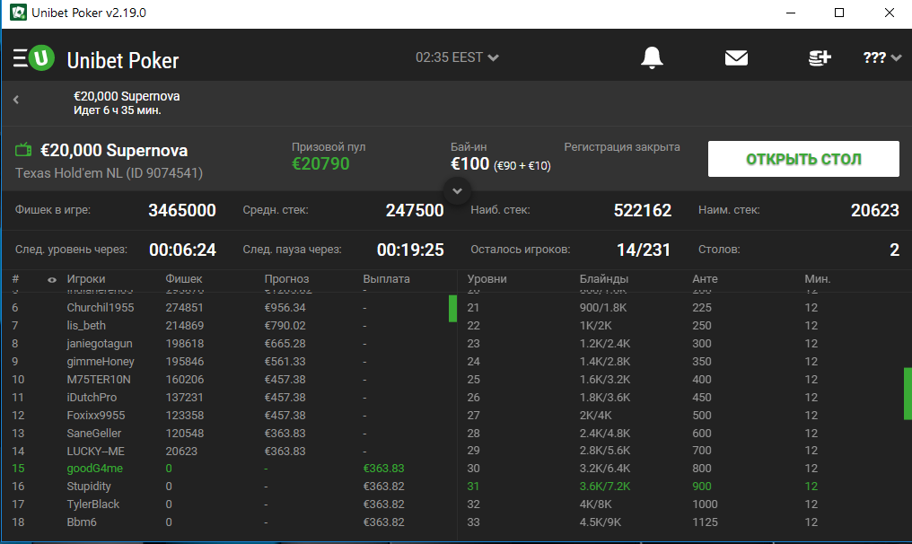This screenshot has height=544, width=912.
Task: Sort players by Игроки column
Action: pyautogui.click(x=85, y=279)
